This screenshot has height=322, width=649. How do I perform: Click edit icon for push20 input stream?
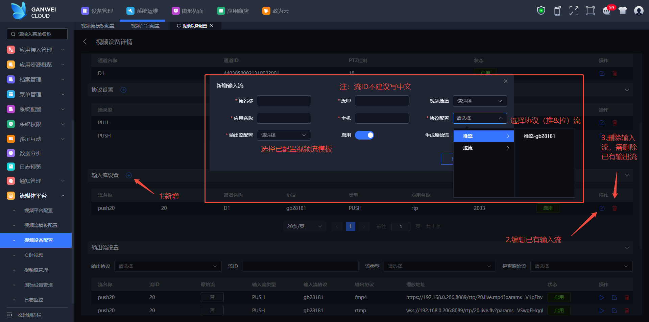click(602, 208)
